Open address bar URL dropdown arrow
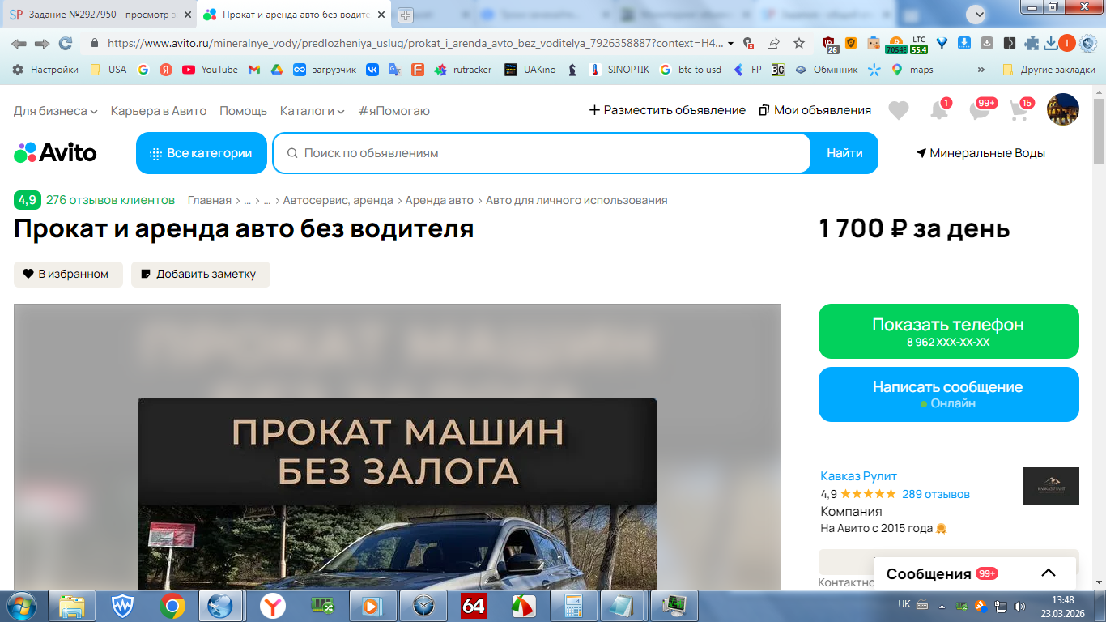1106x622 pixels. pos(731,44)
